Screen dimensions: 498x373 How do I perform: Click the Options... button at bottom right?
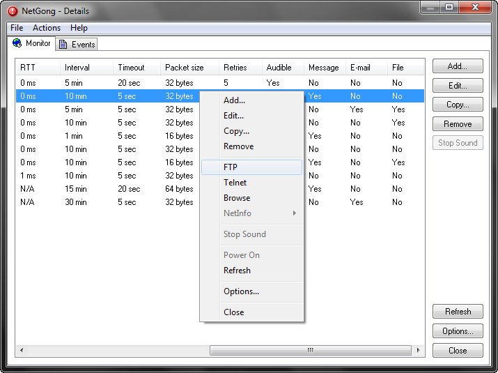(458, 331)
